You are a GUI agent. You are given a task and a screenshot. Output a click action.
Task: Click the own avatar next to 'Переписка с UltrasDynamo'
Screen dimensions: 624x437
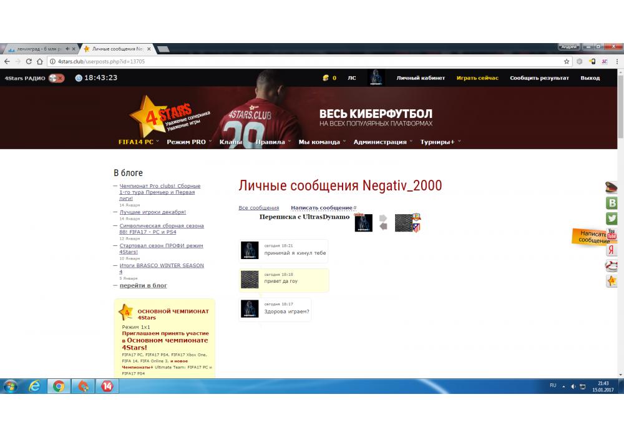point(363,223)
